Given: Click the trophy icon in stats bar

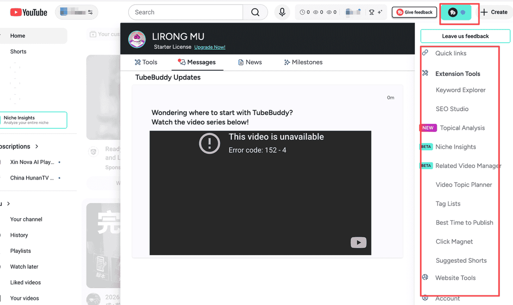Looking at the screenshot, I should pyautogui.click(x=371, y=12).
